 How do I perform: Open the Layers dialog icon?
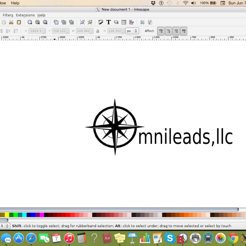coord(116,22)
